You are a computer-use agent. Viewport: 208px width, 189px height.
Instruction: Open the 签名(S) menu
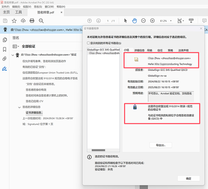(38, 7)
